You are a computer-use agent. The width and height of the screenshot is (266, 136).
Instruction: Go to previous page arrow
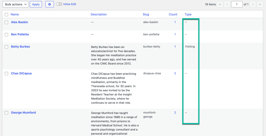(227, 4)
